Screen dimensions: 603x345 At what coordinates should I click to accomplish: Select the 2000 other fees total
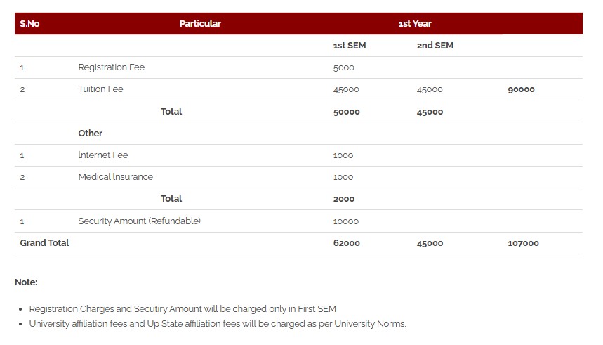coord(344,199)
